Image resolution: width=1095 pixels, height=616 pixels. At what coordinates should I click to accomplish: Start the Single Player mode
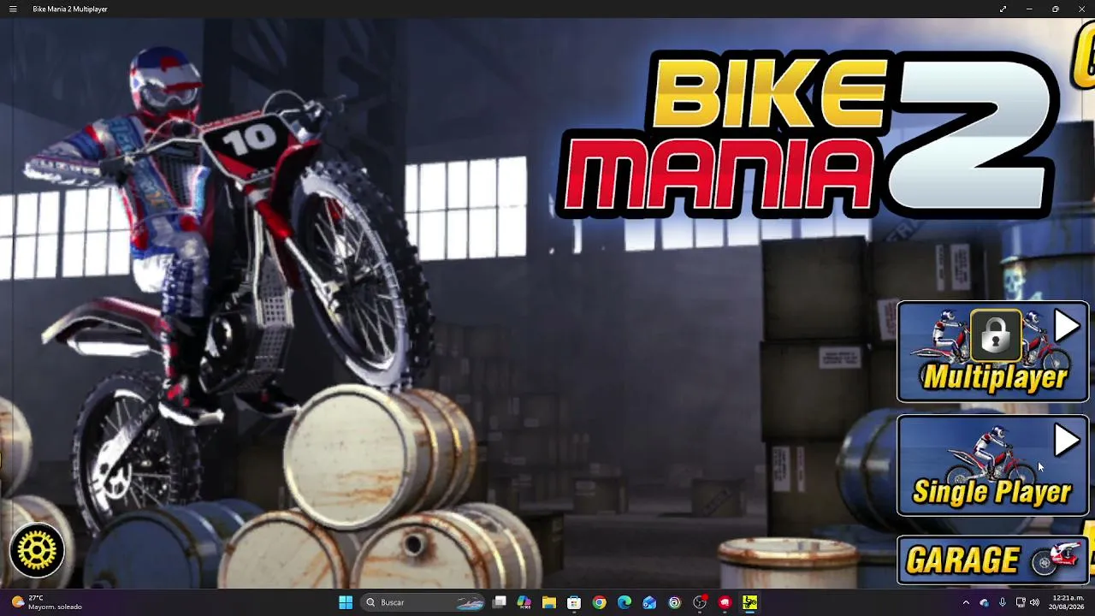992,465
